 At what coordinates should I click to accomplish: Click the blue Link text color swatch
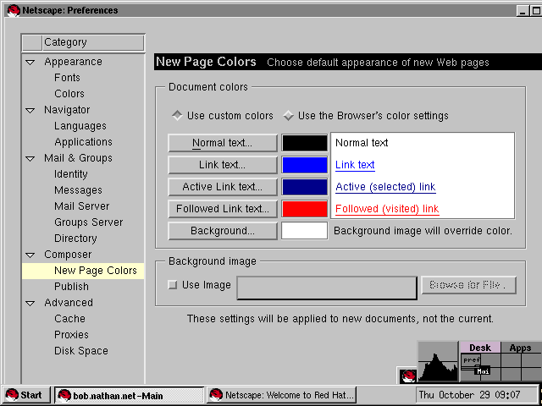click(x=304, y=165)
